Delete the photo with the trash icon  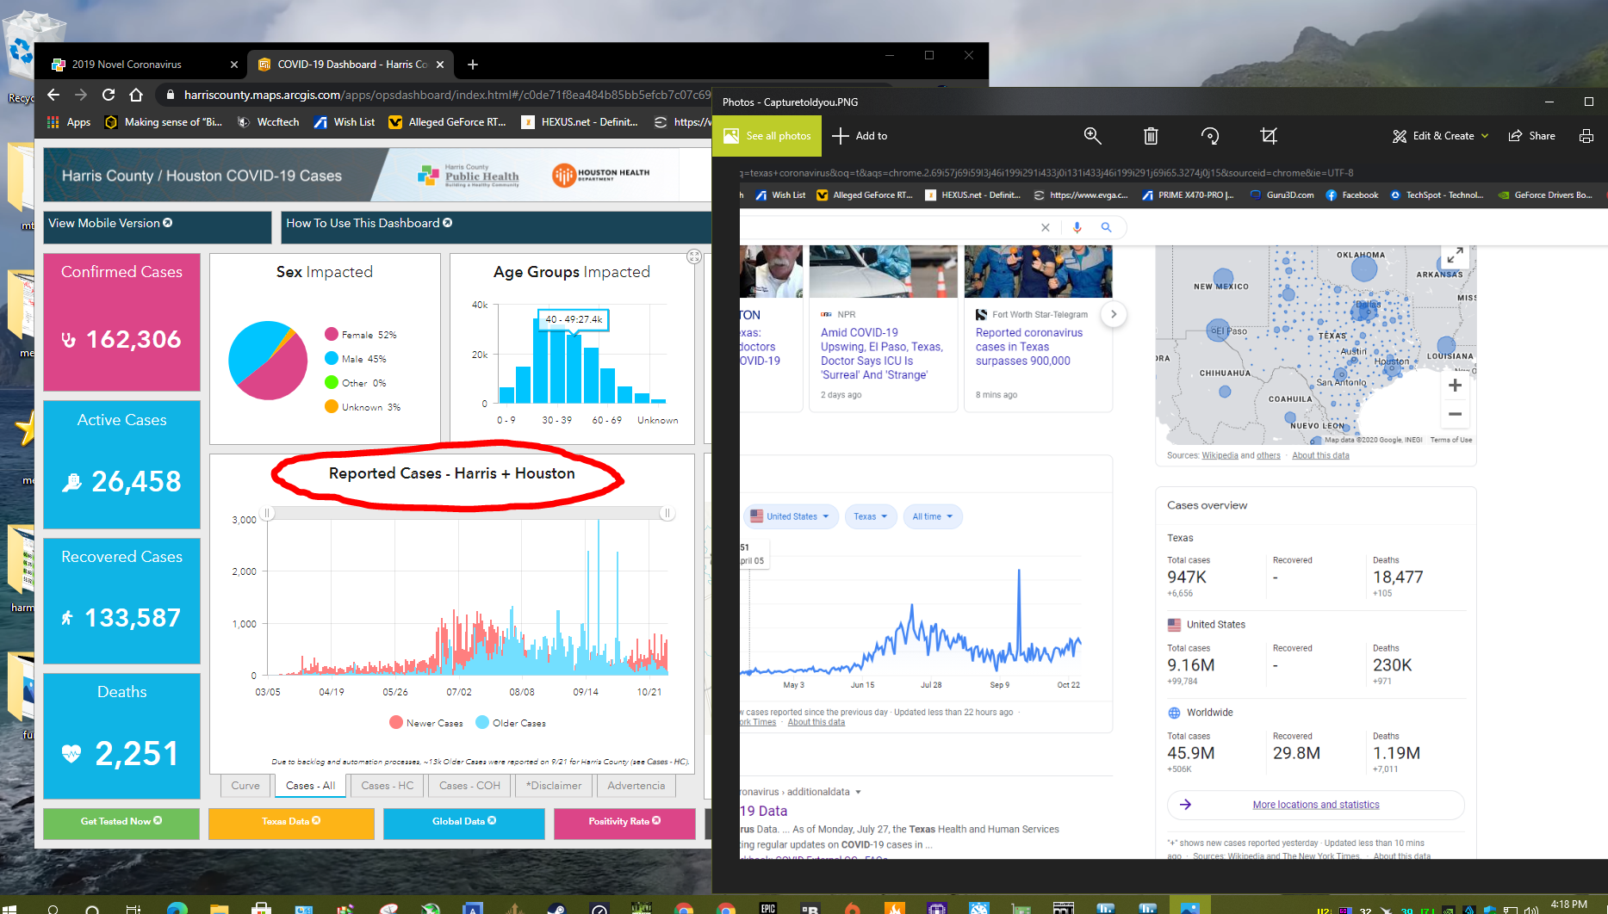[x=1151, y=136]
